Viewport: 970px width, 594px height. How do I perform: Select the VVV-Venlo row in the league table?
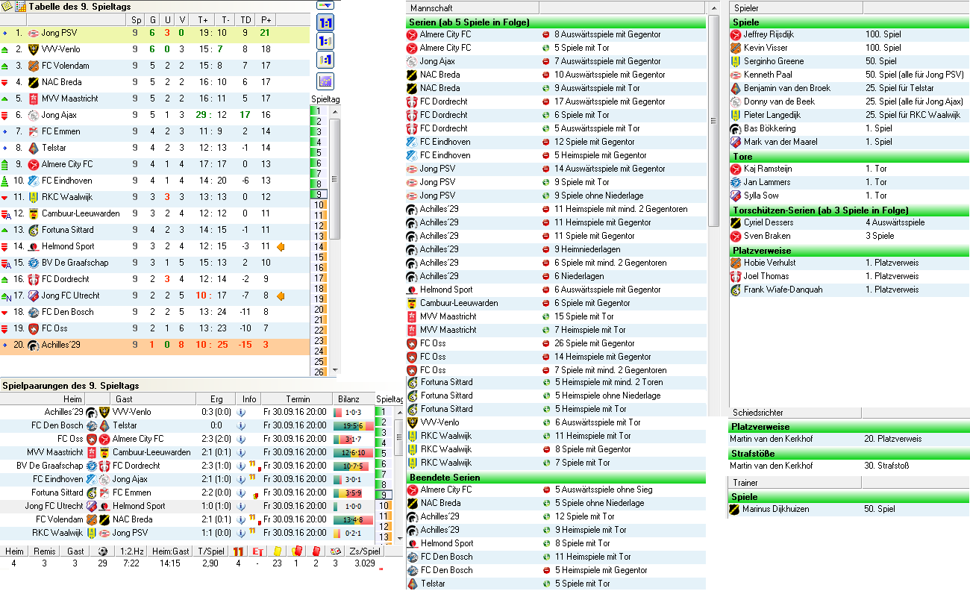(154, 49)
